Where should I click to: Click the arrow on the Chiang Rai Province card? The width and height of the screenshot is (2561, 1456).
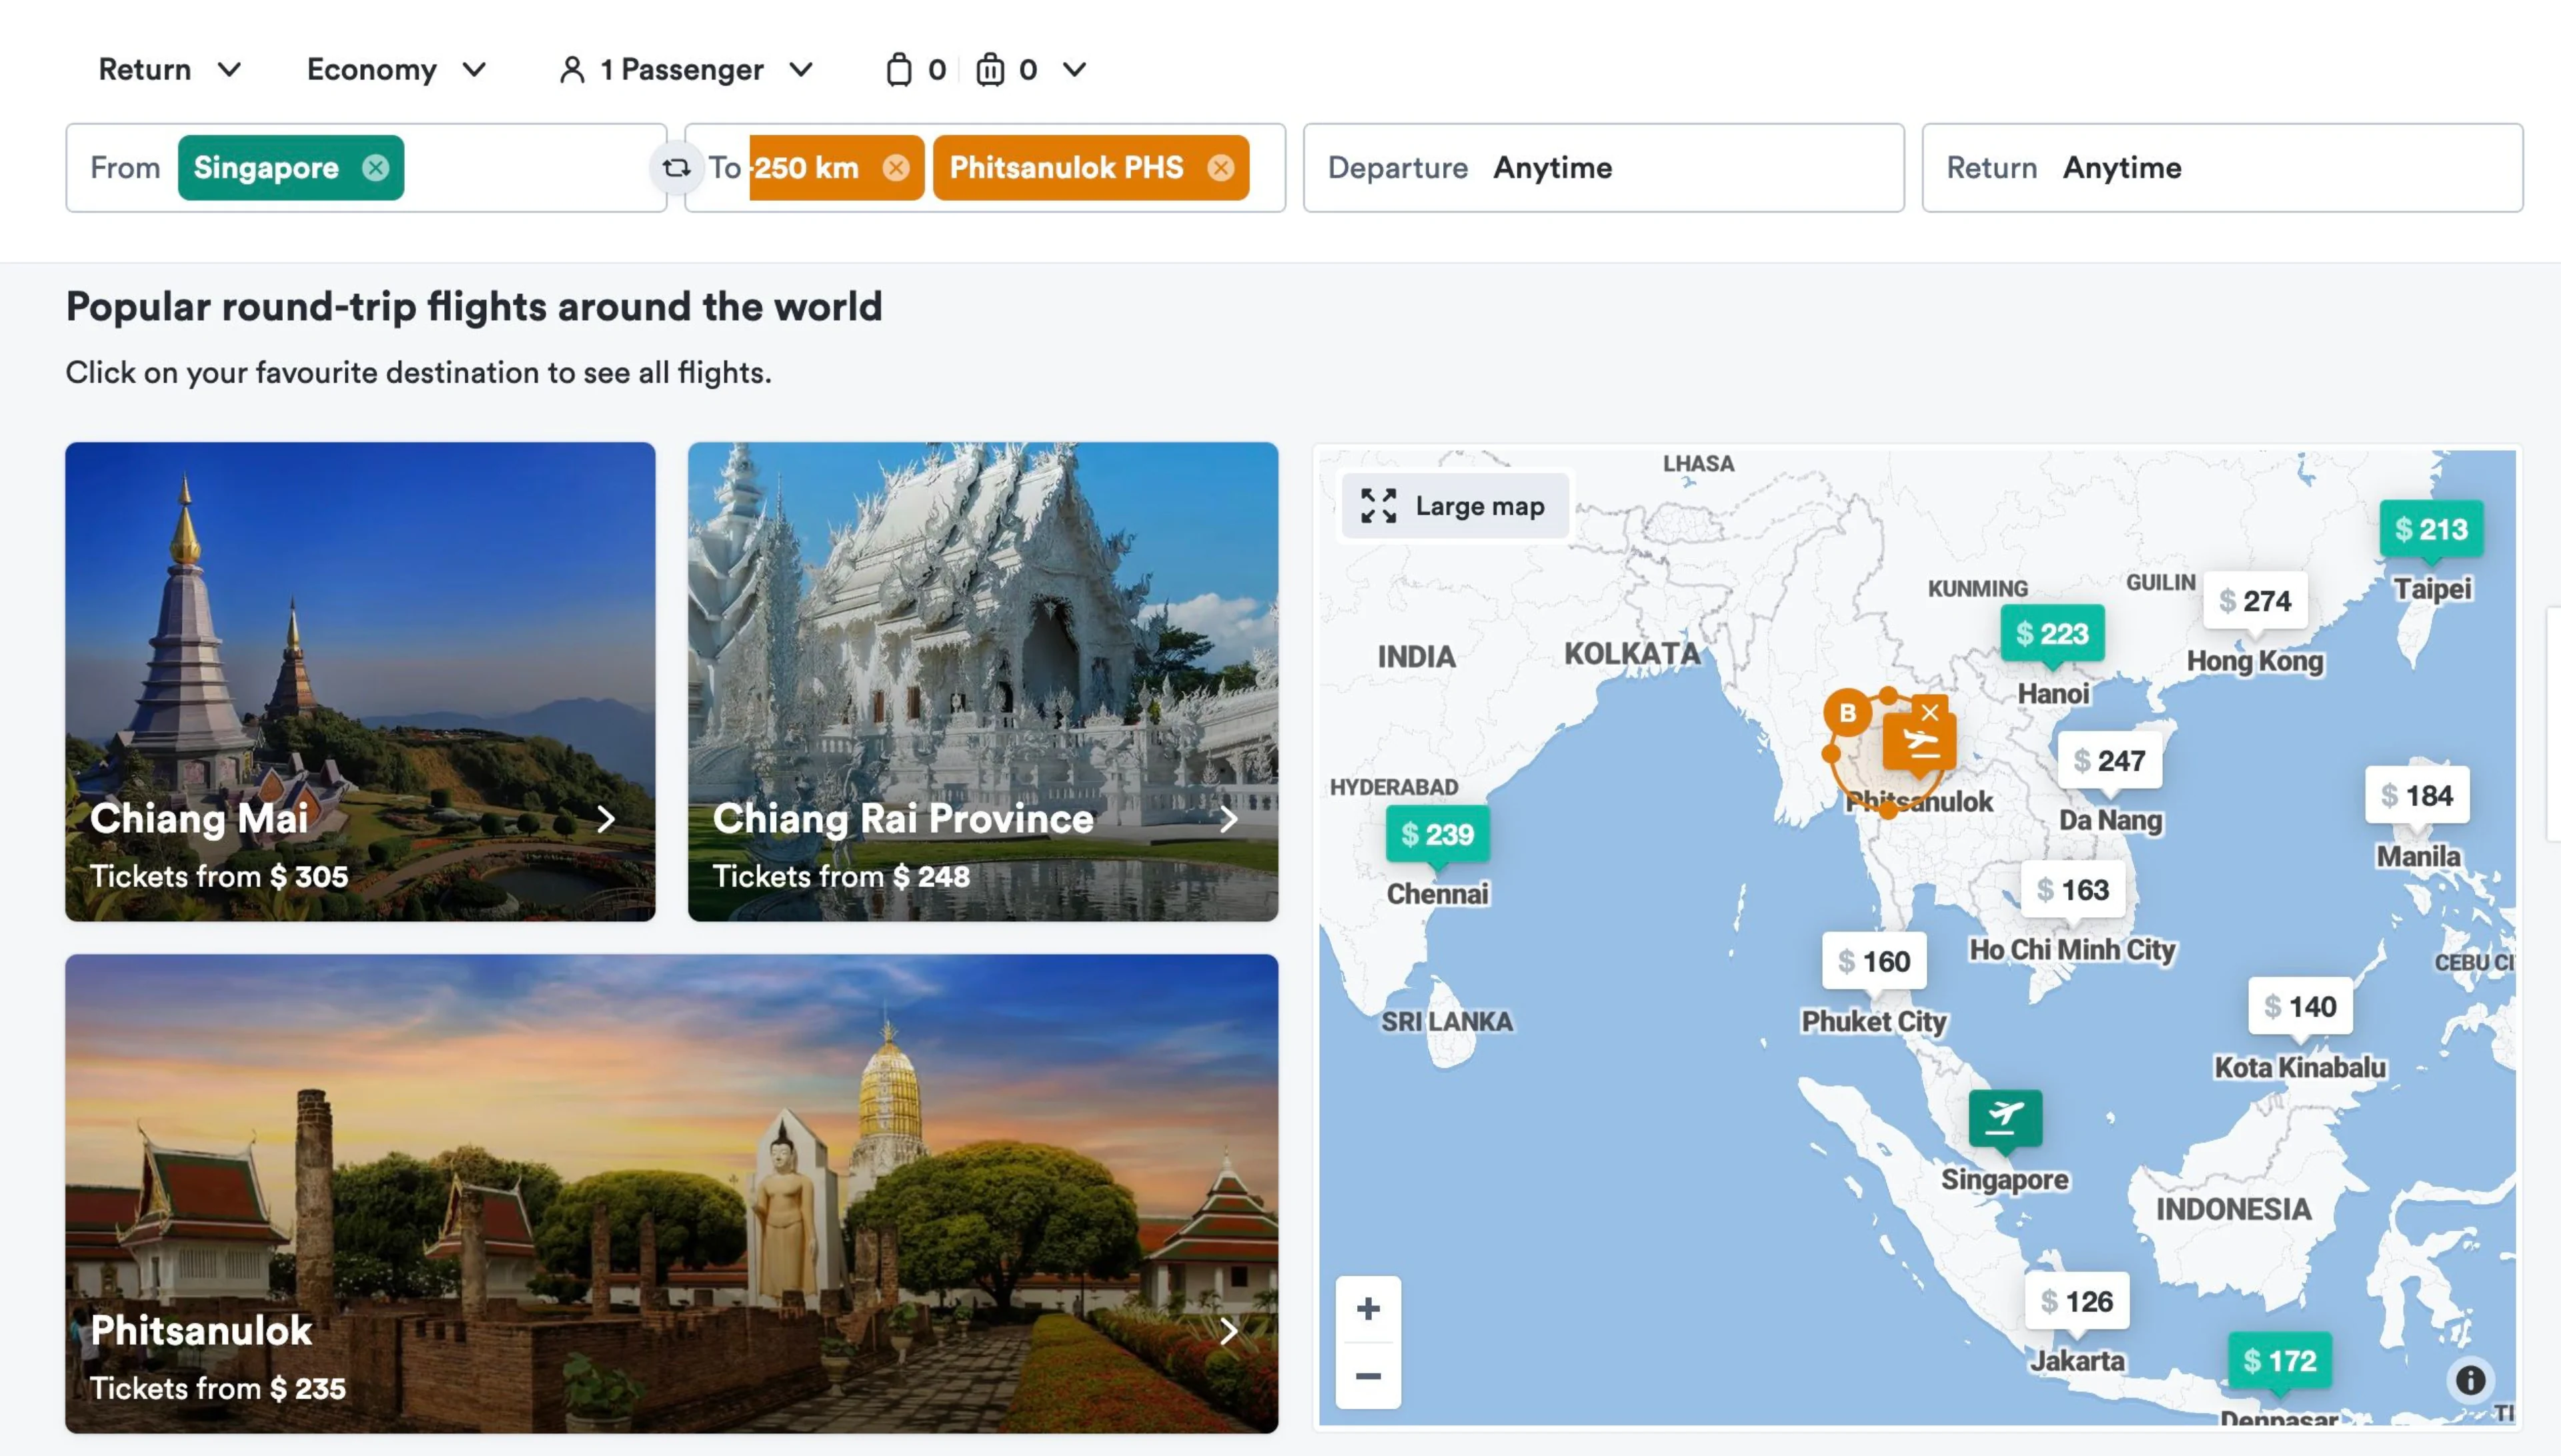tap(1228, 819)
